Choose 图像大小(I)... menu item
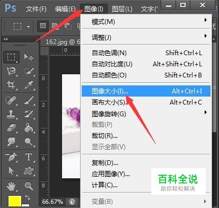This screenshot has height=208, width=219. [x=146, y=91]
